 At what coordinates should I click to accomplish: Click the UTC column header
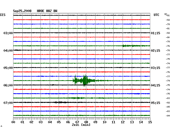[156, 15]
